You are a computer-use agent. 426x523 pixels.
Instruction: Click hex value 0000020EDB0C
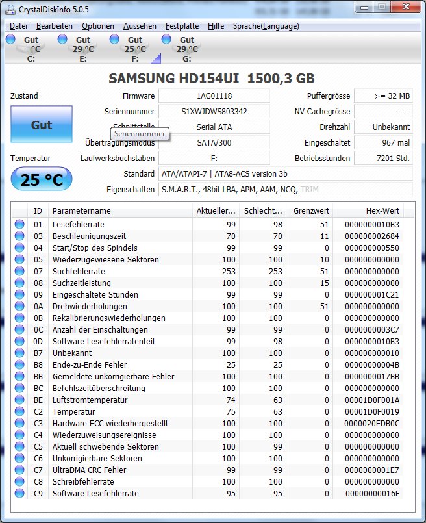pyautogui.click(x=371, y=423)
